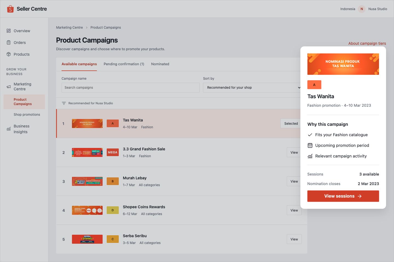Open Overview via its grid icon
Image resolution: width=394 pixels, height=262 pixels.
click(9, 31)
